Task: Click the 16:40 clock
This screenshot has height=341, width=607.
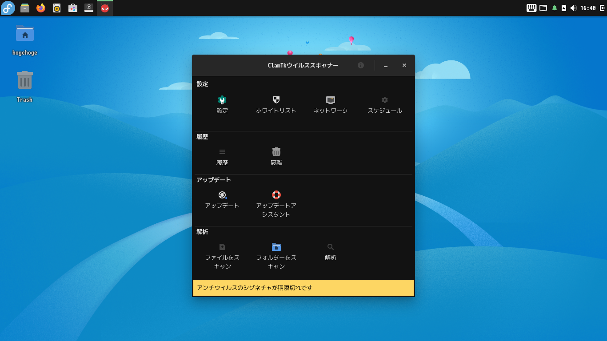Action: (588, 8)
